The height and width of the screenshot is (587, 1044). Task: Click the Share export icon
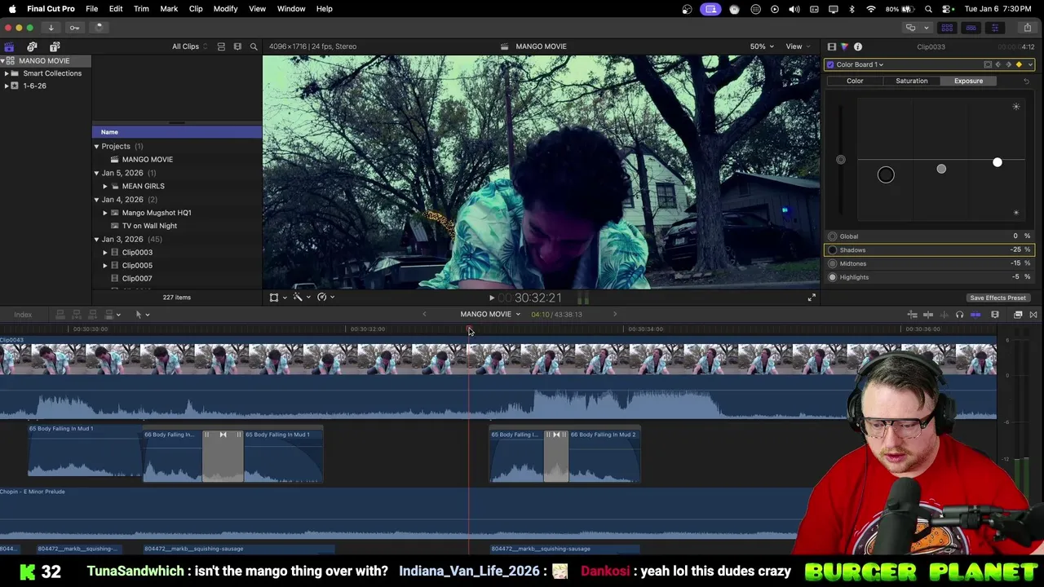(1028, 27)
